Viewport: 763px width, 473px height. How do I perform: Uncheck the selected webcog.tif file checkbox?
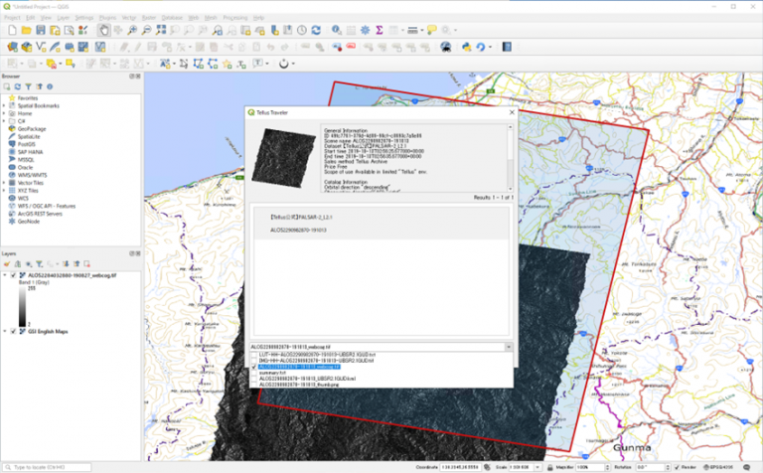(x=254, y=367)
